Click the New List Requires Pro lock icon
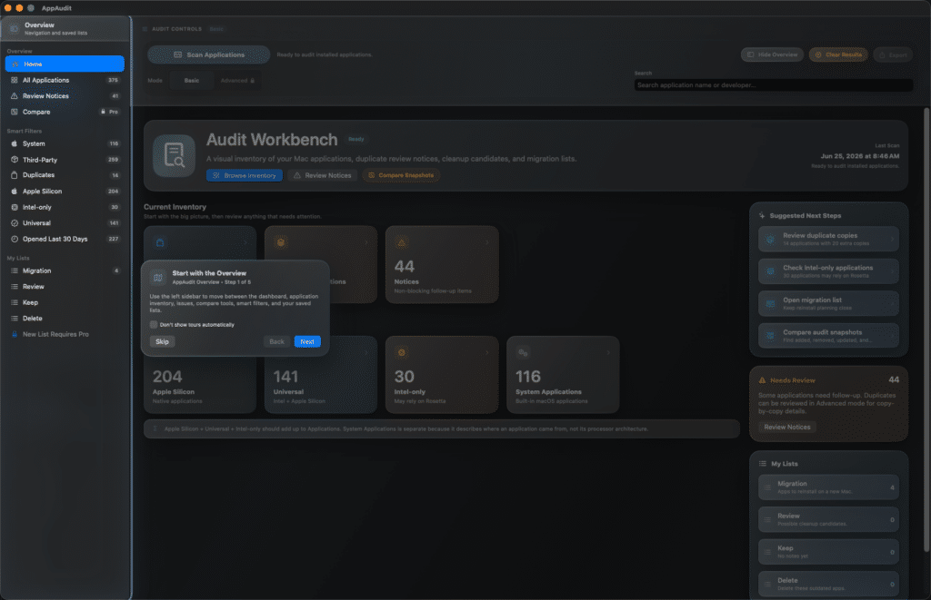This screenshot has width=931, height=600. (15, 334)
